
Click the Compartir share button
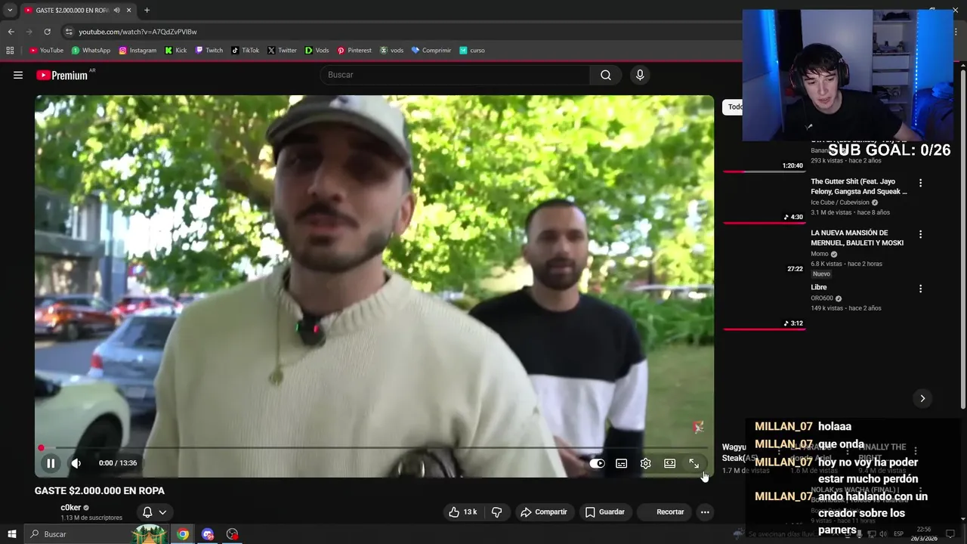pos(543,512)
